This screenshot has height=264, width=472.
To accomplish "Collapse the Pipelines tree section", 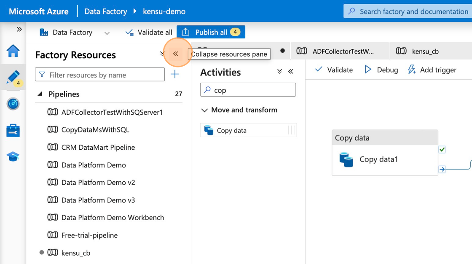I will point(40,94).
